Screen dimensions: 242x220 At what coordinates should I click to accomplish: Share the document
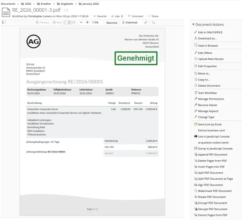(153, 16)
